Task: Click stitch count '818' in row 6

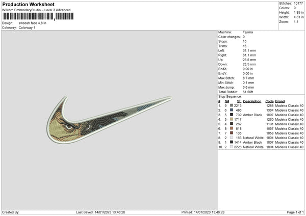Action: (x=239, y=129)
